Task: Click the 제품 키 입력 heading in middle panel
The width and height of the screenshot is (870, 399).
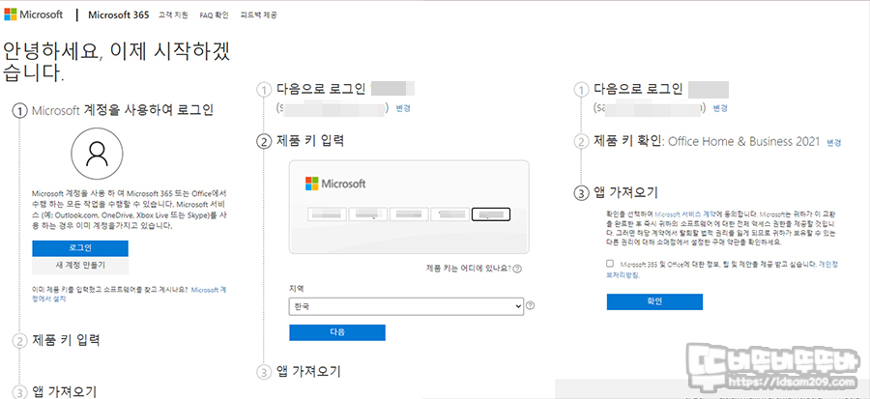Action: click(310, 141)
